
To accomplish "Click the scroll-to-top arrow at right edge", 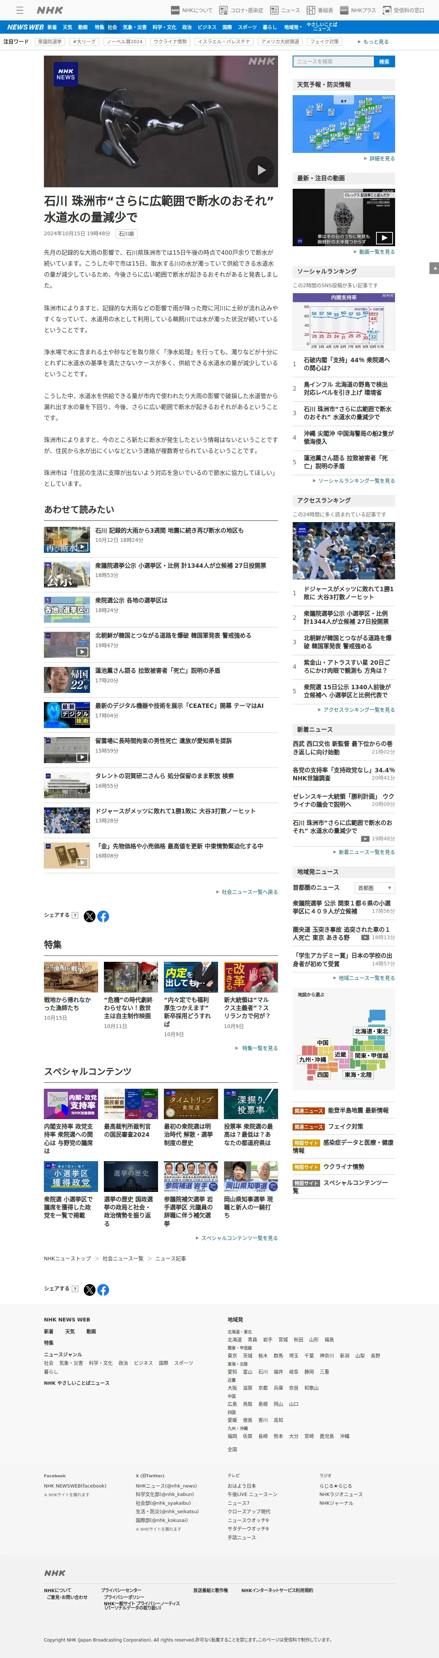I will [434, 268].
